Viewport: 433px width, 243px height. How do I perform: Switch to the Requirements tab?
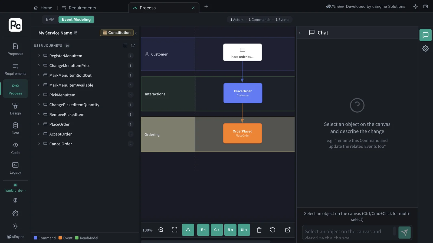coord(79,8)
